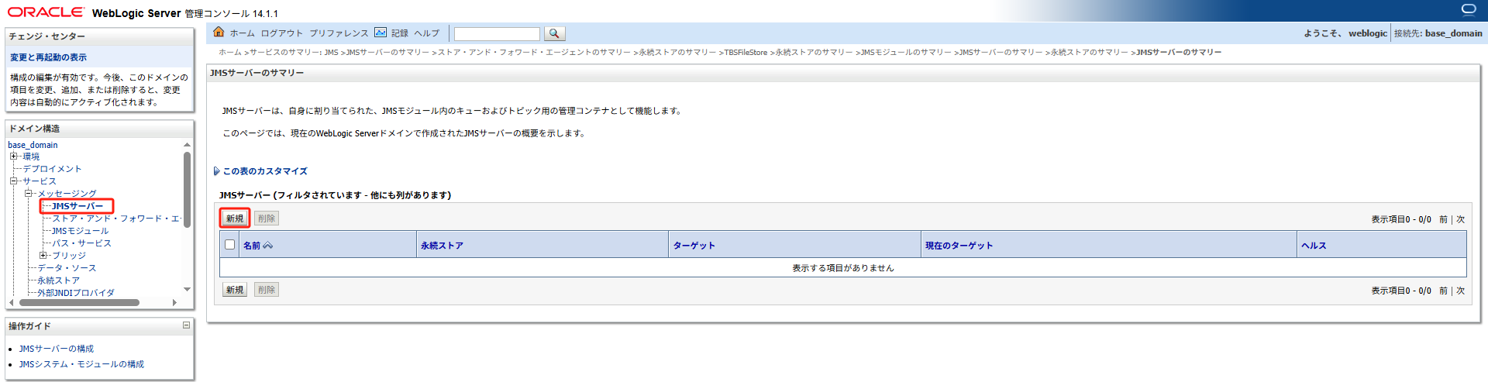
Task: Click the sort arrow beside 名前 column
Action: pyautogui.click(x=268, y=246)
